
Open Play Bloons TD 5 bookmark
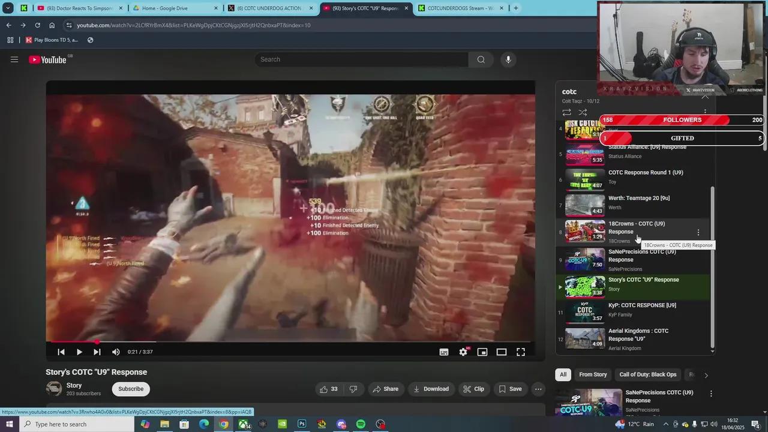[x=52, y=40]
